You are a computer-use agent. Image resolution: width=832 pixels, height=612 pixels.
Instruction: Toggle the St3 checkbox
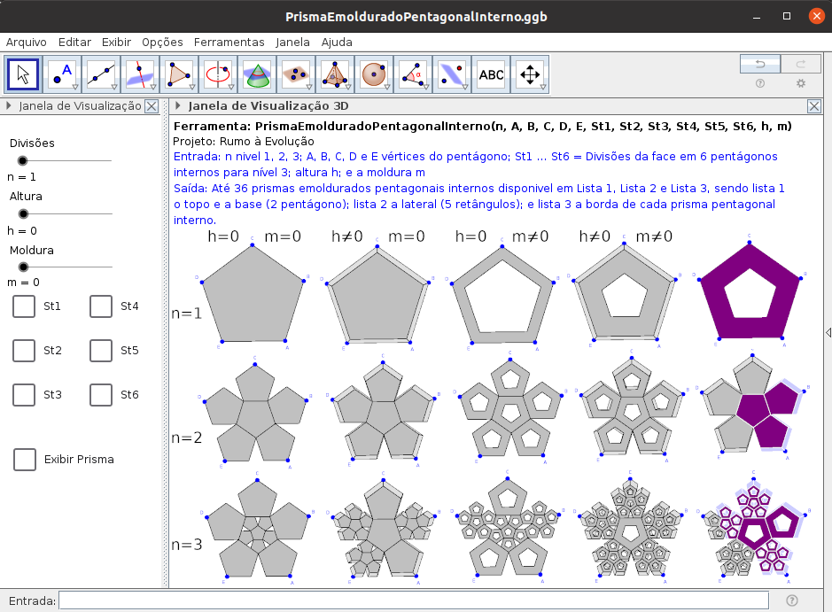coord(24,394)
